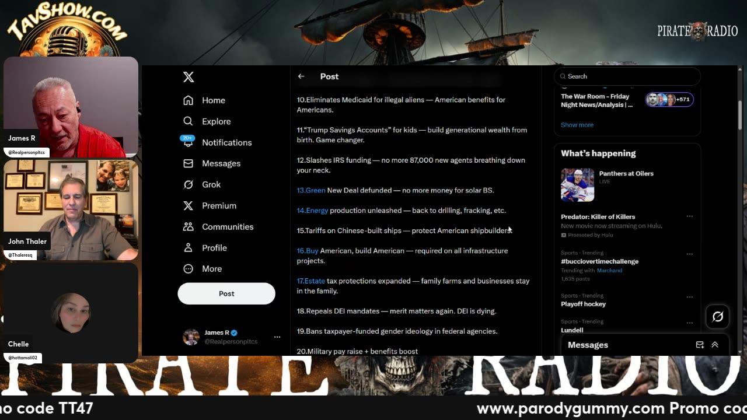Click the Marchand trending link
Image resolution: width=747 pixels, height=420 pixels.
click(609, 271)
